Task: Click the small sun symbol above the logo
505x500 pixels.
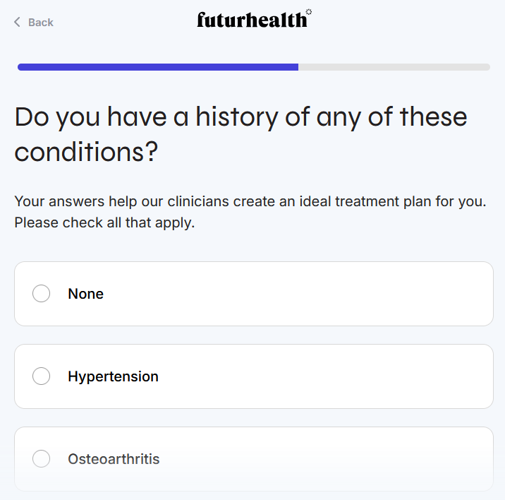Action: coord(309,11)
